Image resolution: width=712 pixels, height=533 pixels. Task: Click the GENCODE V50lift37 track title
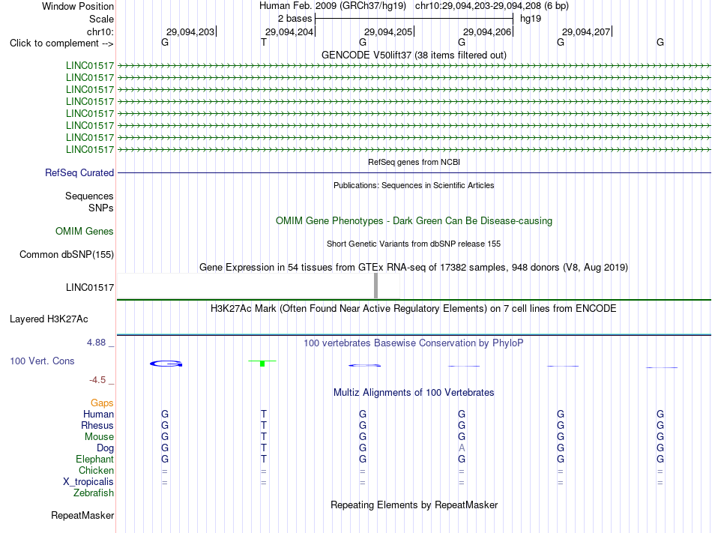(414, 55)
